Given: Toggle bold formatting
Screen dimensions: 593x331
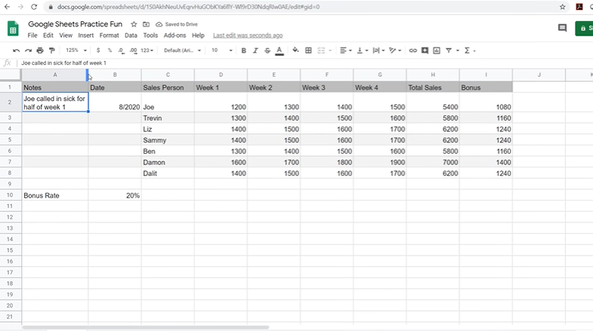Looking at the screenshot, I should click(243, 51).
